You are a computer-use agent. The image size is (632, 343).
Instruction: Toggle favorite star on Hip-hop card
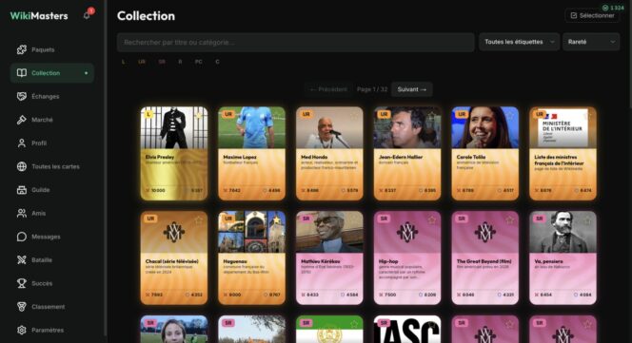pyautogui.click(x=432, y=219)
